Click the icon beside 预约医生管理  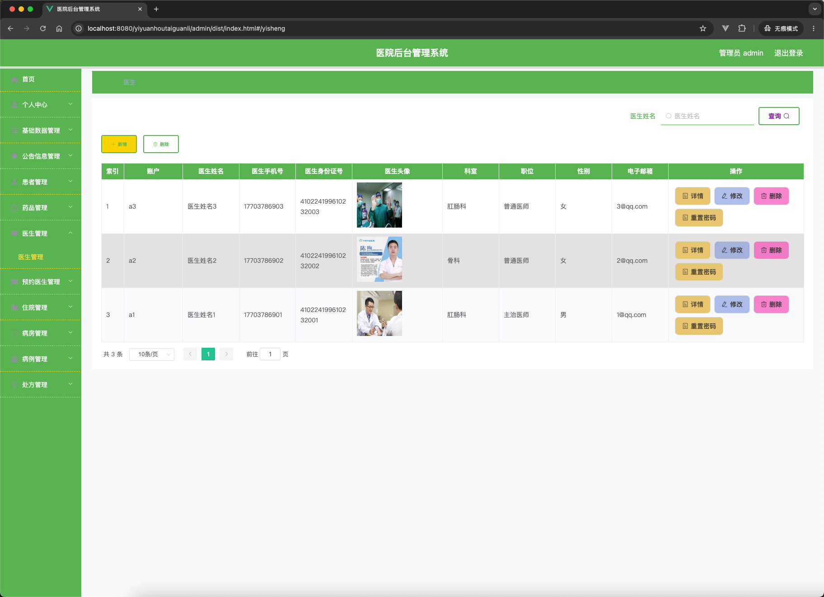pos(14,282)
